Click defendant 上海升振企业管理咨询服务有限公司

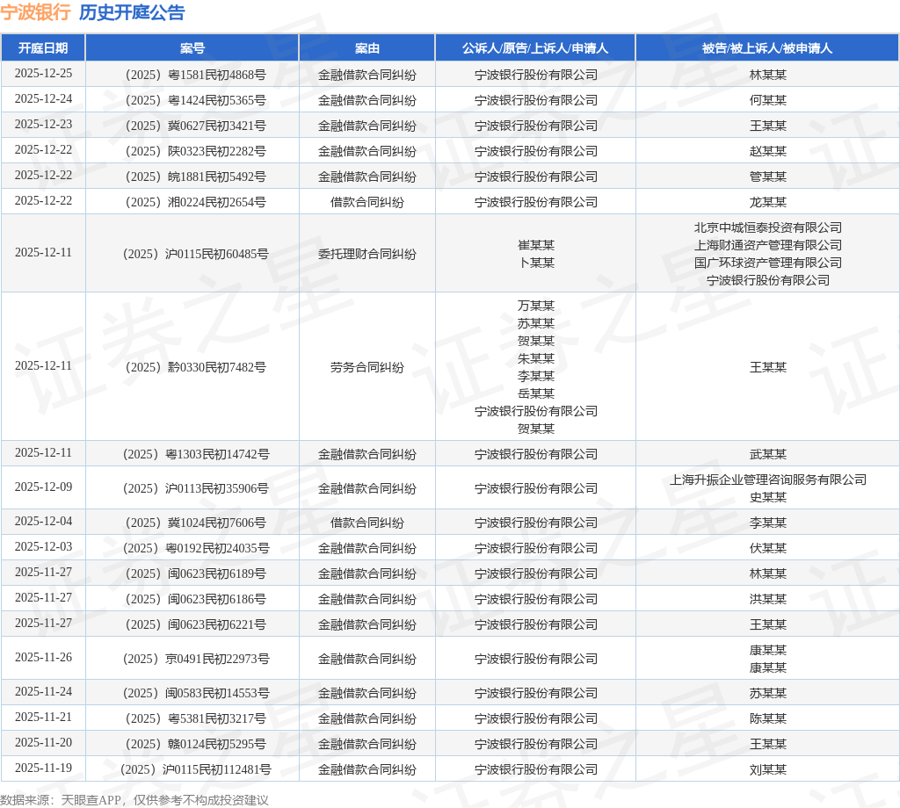pyautogui.click(x=768, y=480)
